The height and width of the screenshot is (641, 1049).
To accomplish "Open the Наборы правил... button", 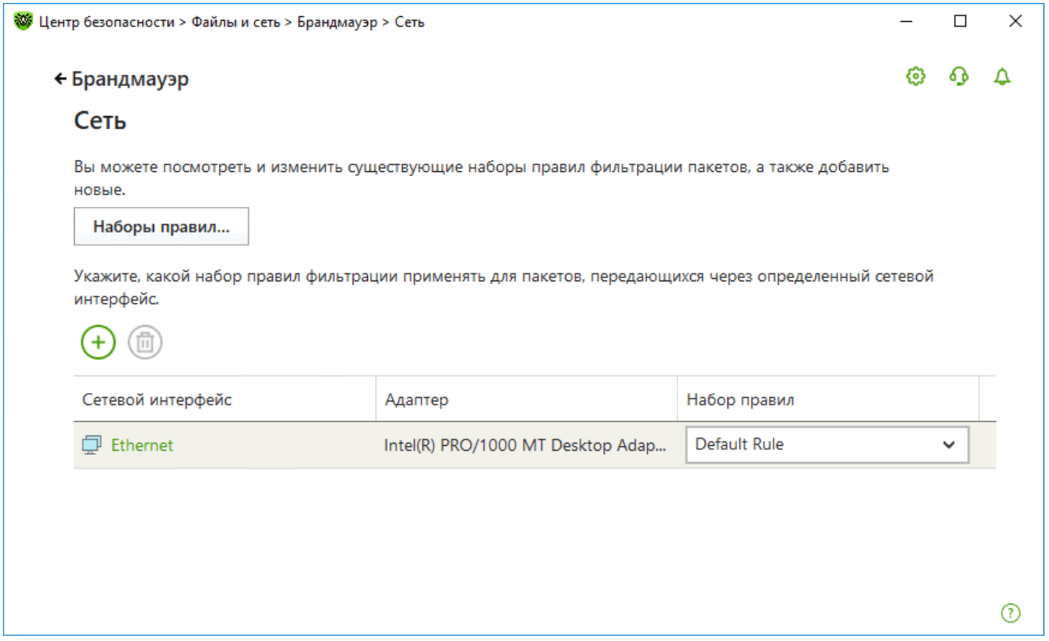I will 161,226.
